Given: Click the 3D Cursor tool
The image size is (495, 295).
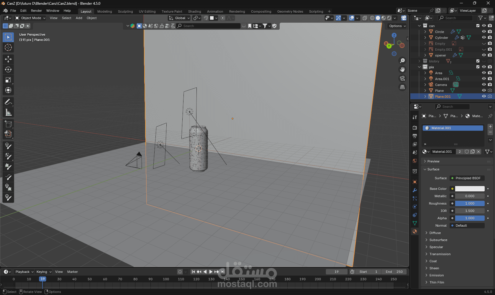Looking at the screenshot, I should coord(8,47).
